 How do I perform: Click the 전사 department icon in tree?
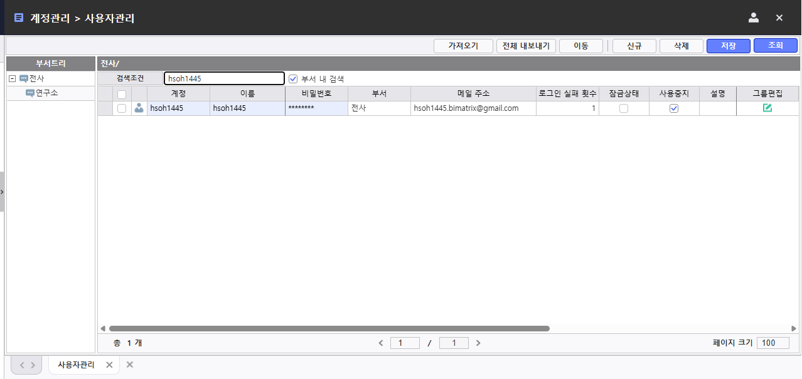24,79
